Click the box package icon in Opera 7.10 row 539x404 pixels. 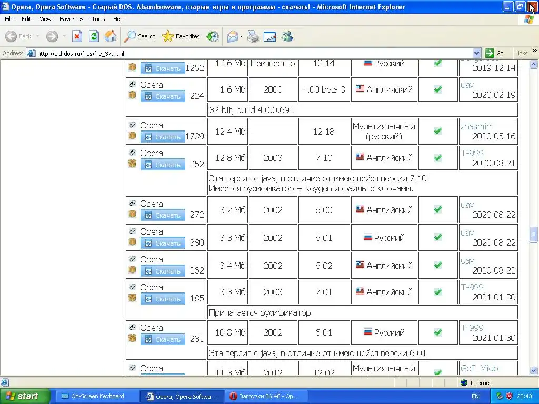[132, 164]
